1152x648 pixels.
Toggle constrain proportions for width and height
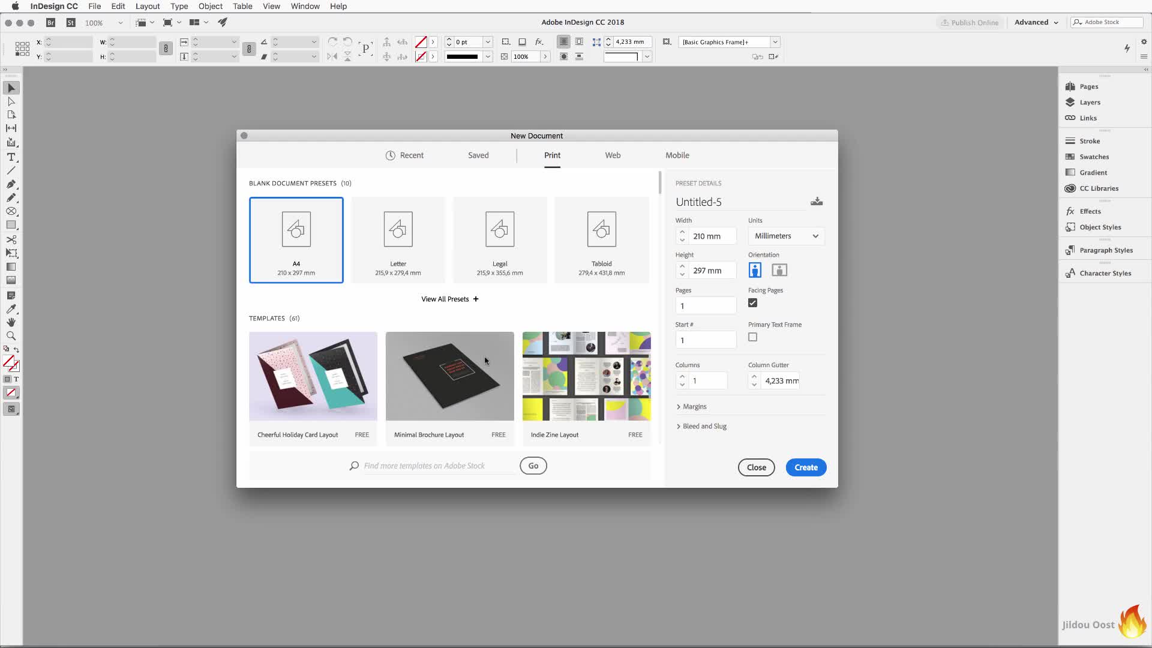tap(166, 49)
